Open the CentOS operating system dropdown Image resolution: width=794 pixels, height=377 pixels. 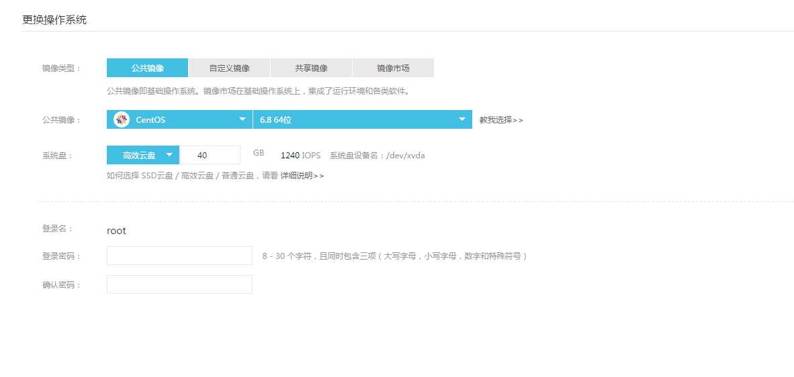(179, 120)
